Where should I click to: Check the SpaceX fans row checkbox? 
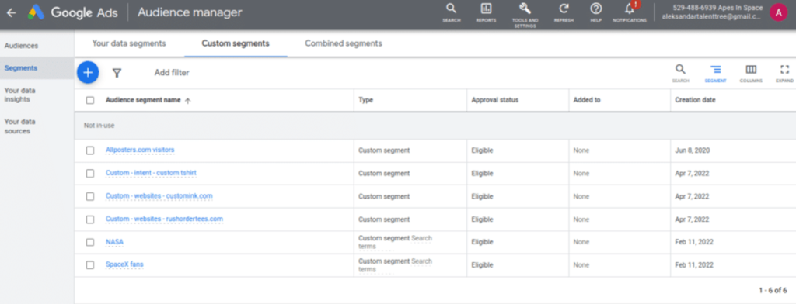(x=90, y=265)
